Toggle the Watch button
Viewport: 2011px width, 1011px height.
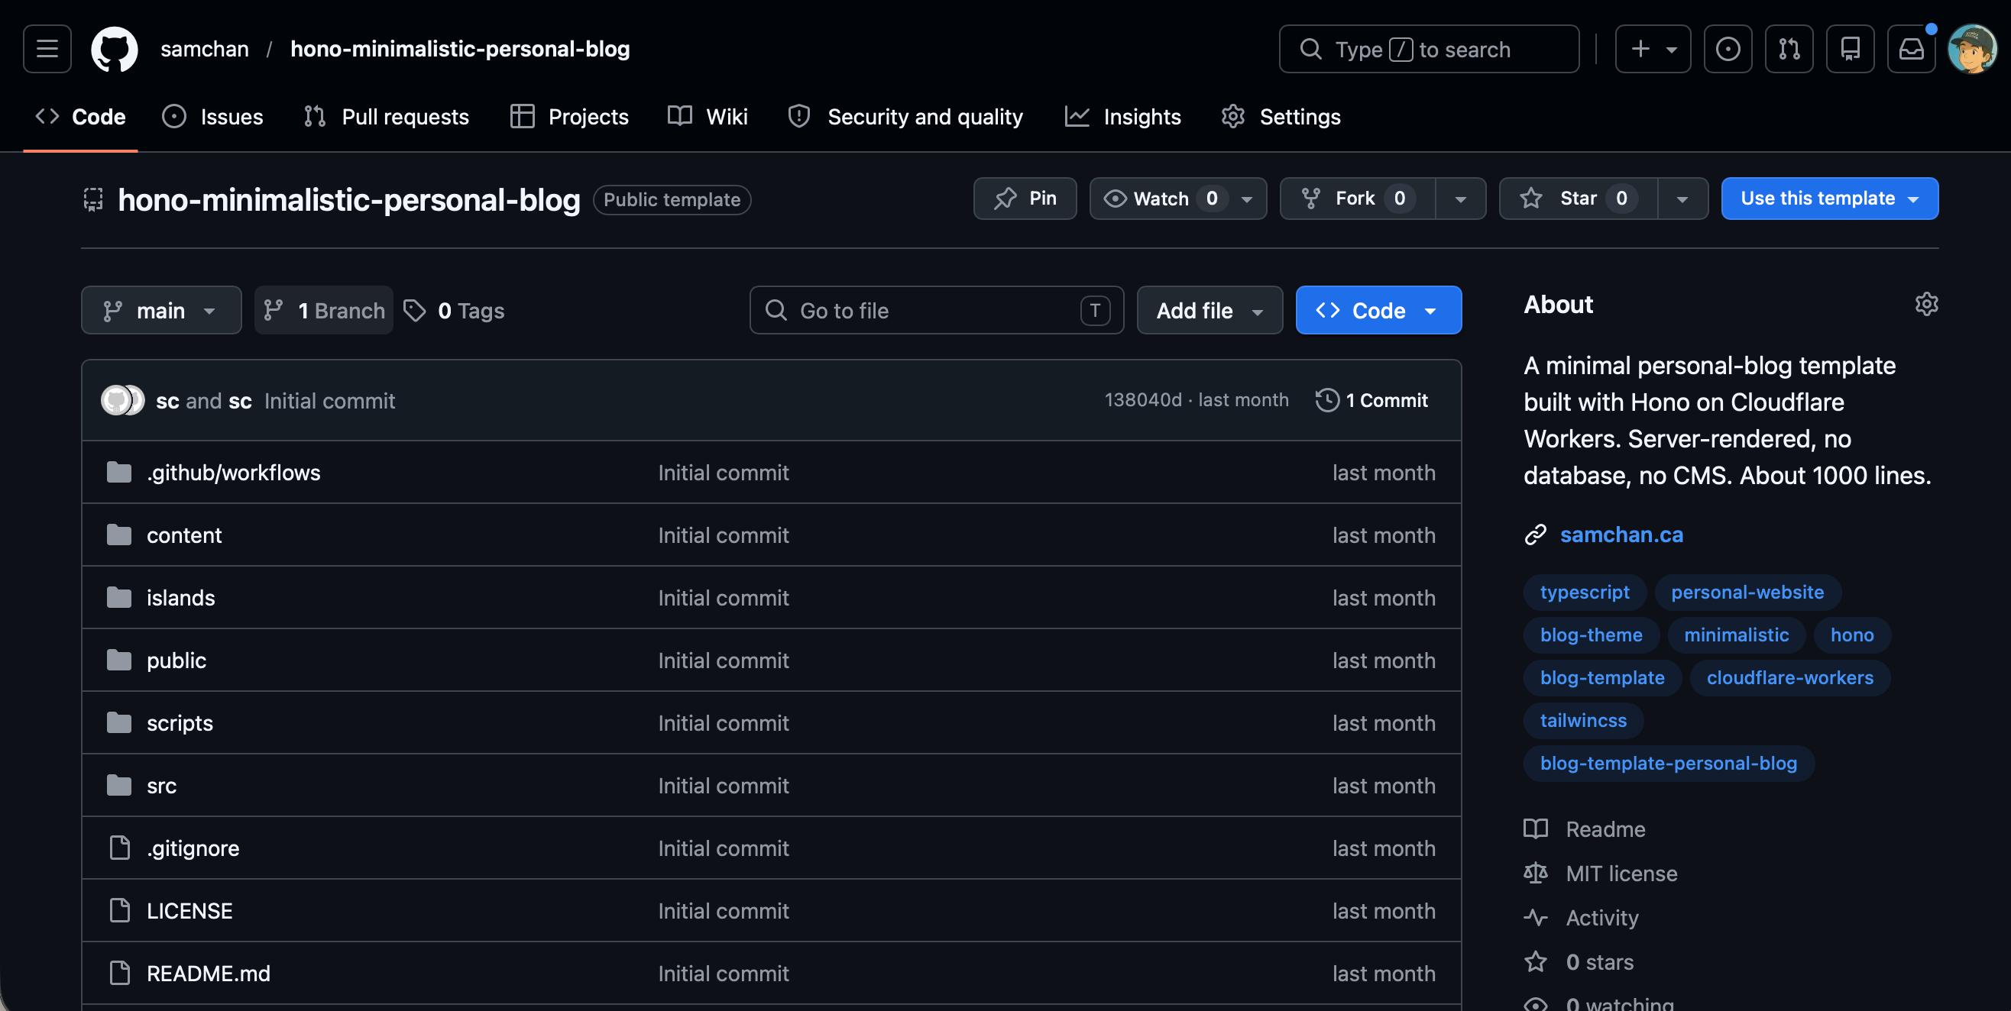pos(1178,198)
